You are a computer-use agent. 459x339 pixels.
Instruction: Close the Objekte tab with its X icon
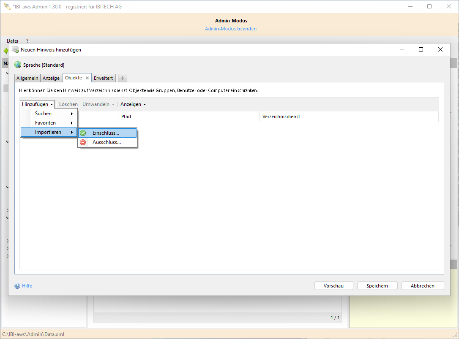(x=87, y=78)
